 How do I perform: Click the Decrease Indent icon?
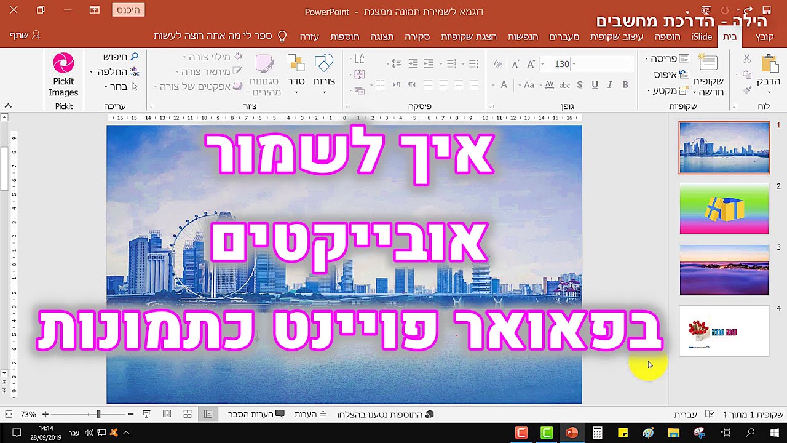click(429, 64)
